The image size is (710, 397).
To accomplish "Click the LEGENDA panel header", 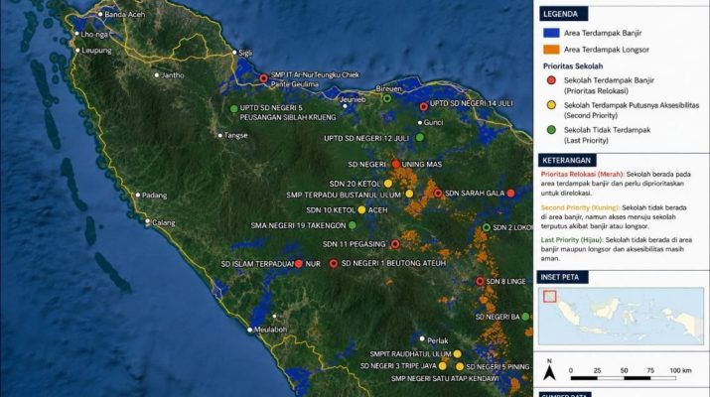I will [x=563, y=14].
